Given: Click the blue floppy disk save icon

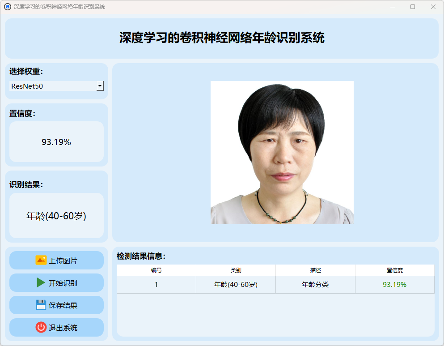Looking at the screenshot, I should pyautogui.click(x=41, y=305).
